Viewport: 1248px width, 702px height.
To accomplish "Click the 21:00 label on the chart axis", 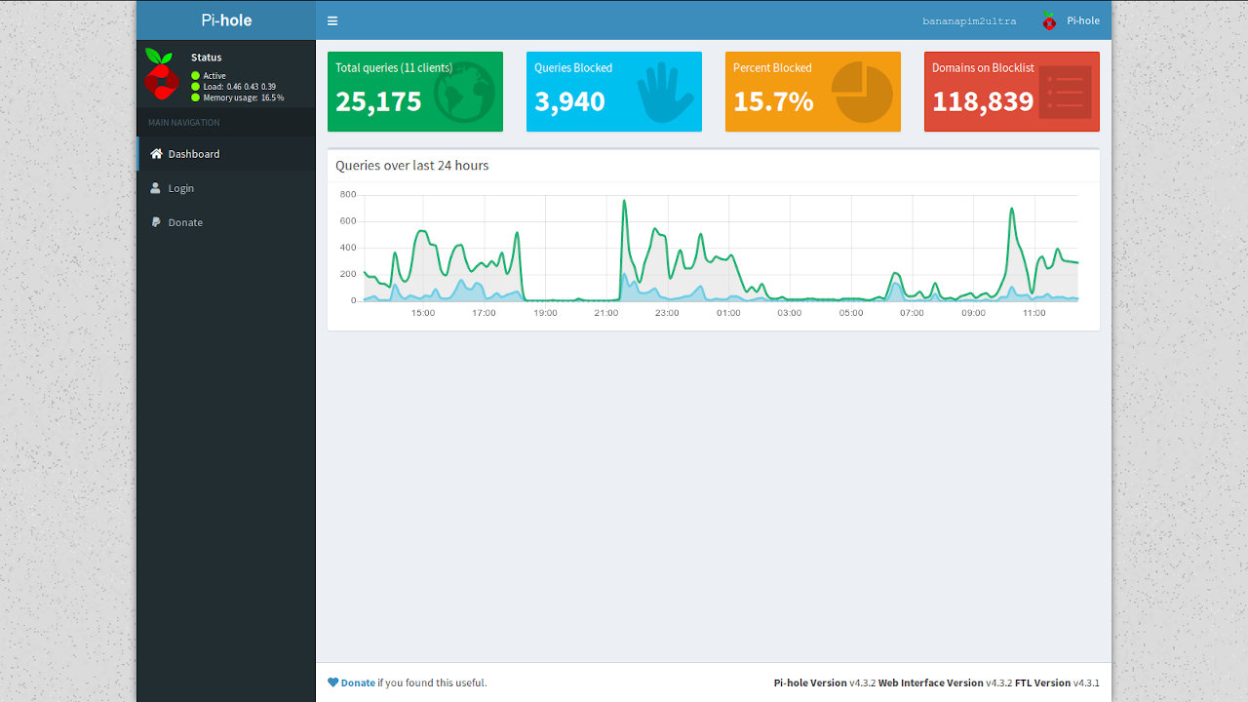I will coord(605,313).
